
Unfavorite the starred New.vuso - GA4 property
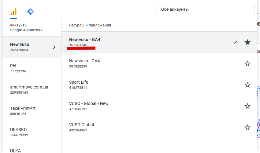[247, 42]
